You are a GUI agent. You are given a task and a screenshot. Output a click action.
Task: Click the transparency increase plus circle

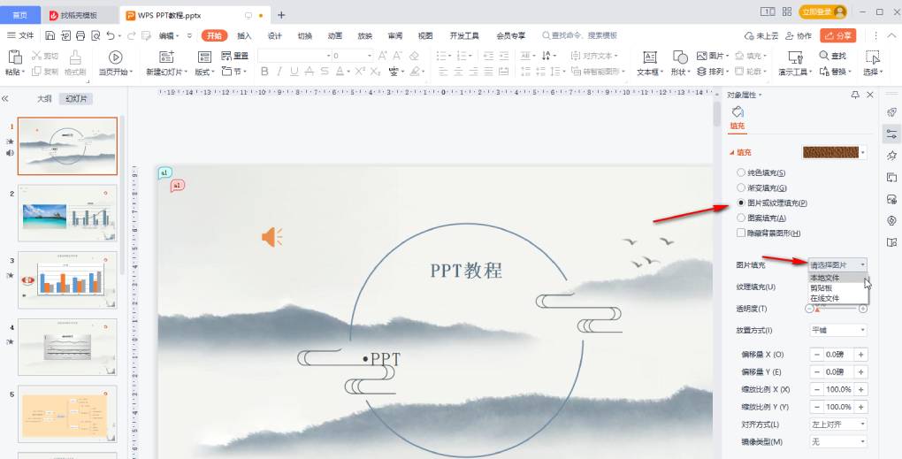[863, 309]
